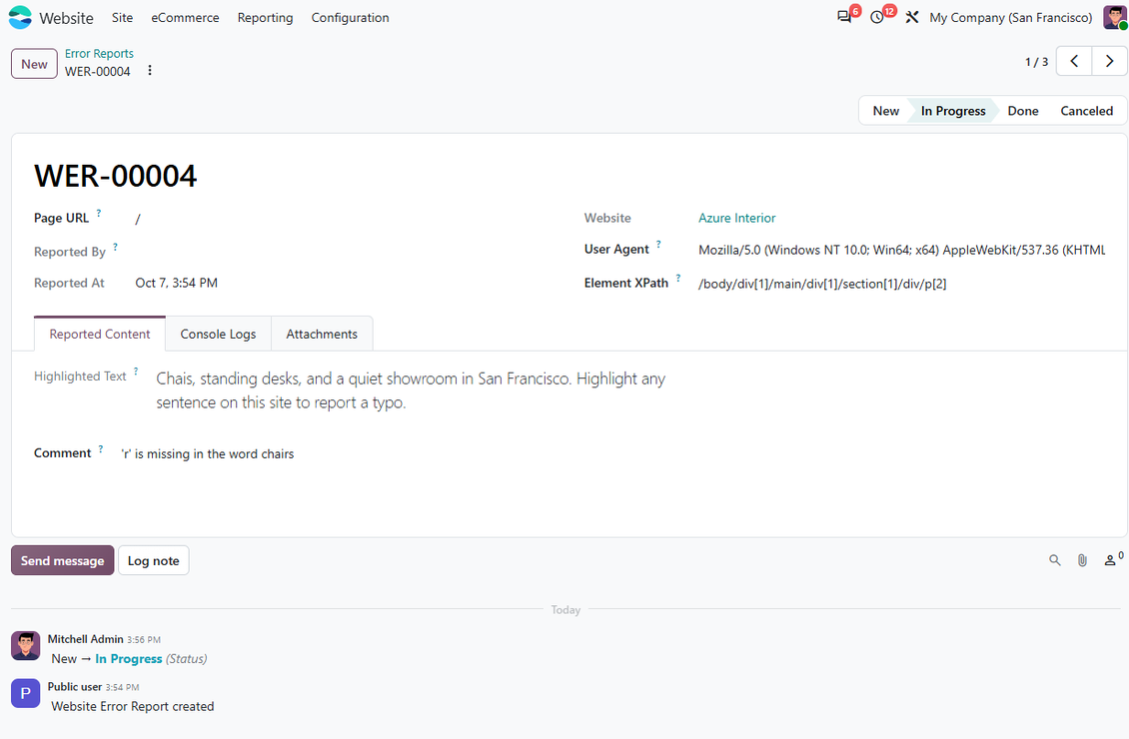Show help tooltip for Highlighted Text
Image resolution: width=1129 pixels, height=739 pixels.
pyautogui.click(x=135, y=371)
